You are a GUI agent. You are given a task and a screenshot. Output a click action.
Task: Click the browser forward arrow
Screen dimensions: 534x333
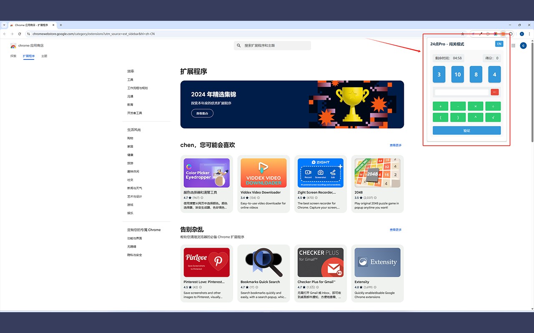pos(12,34)
